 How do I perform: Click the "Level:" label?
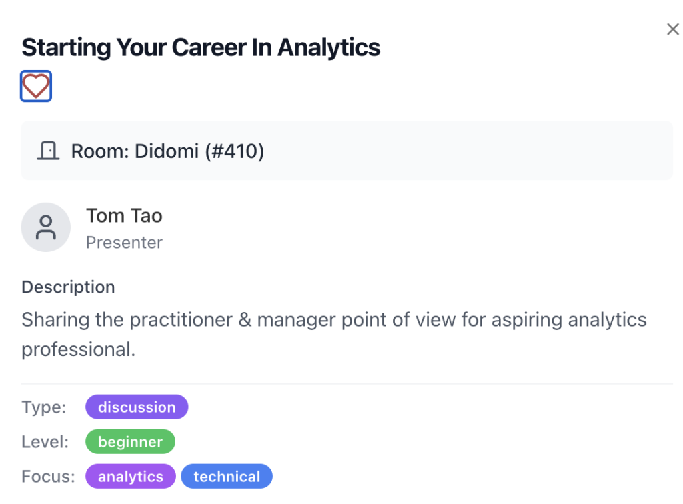pyautogui.click(x=45, y=442)
